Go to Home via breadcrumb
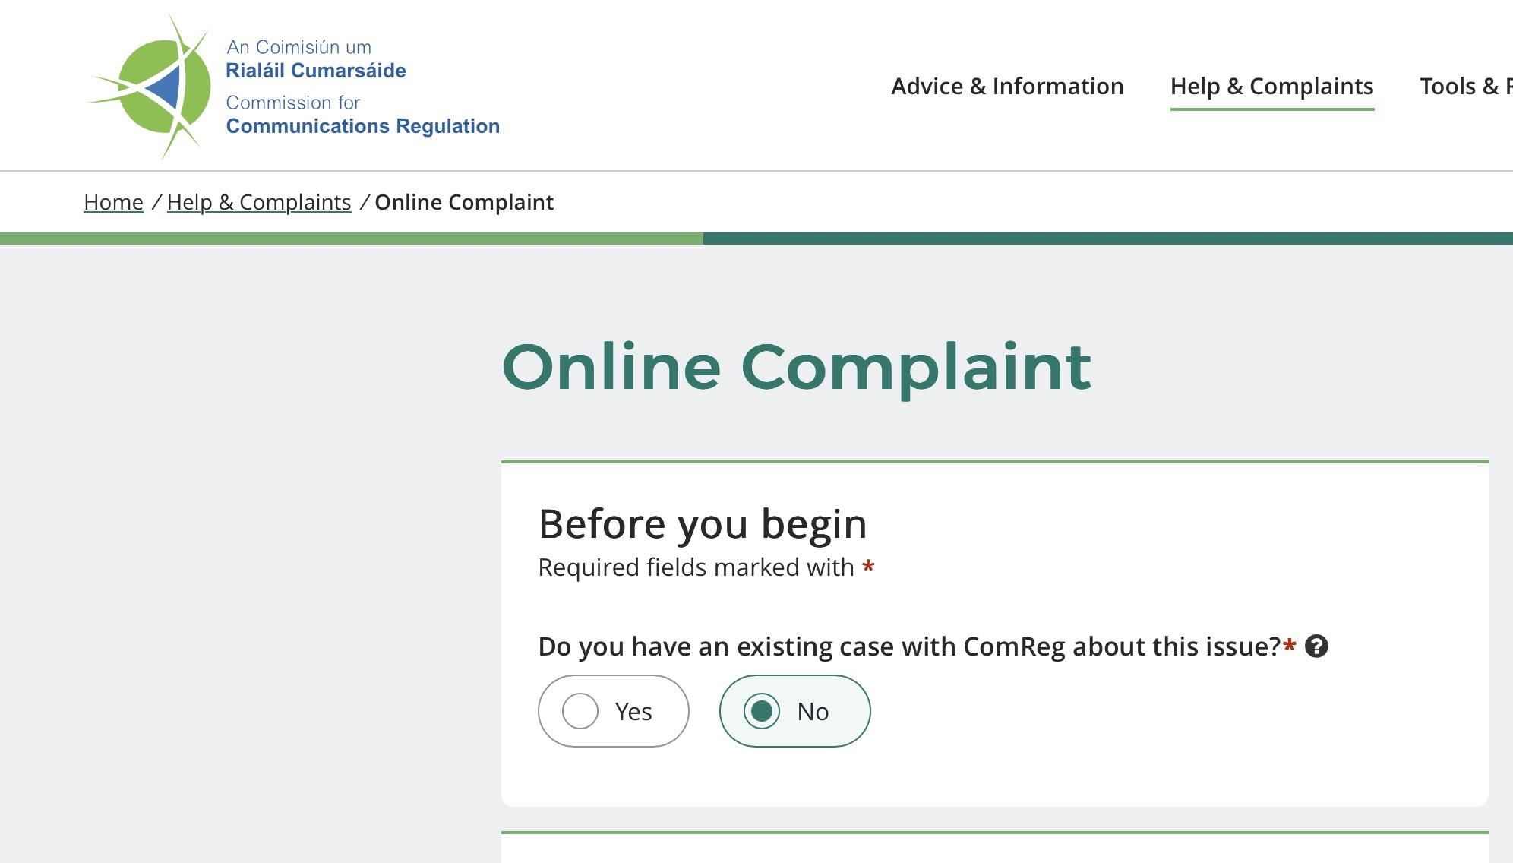The width and height of the screenshot is (1513, 863). 113,202
